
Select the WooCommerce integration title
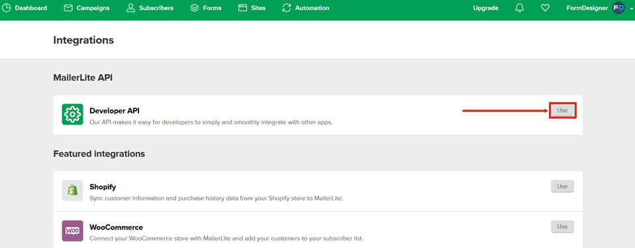(x=117, y=228)
